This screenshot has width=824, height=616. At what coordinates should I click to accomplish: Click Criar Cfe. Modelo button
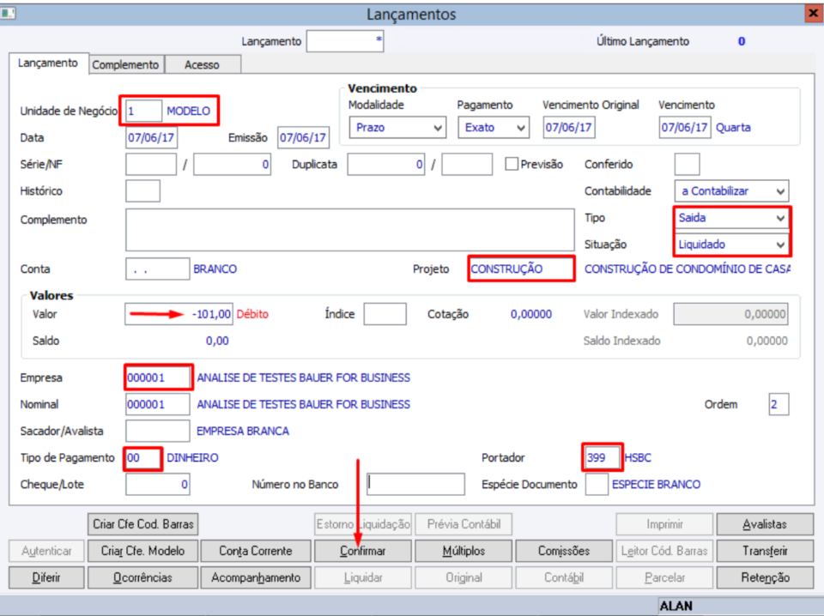[x=143, y=551]
